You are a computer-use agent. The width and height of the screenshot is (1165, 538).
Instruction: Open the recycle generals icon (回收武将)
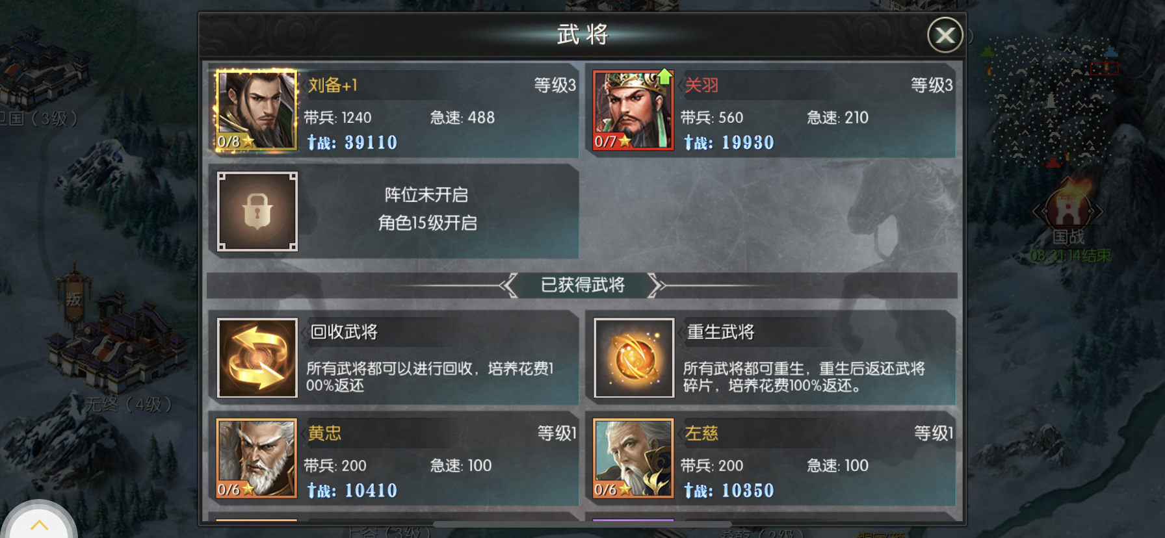(x=257, y=357)
